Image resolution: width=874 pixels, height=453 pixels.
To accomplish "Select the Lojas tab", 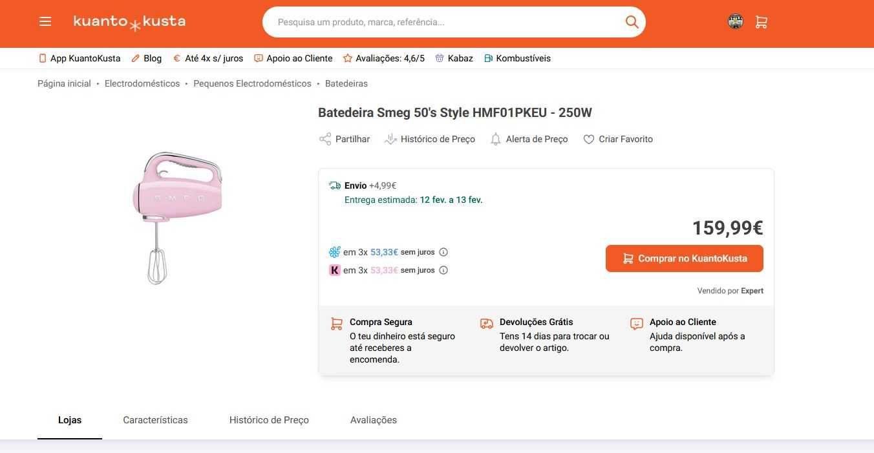I will pyautogui.click(x=70, y=420).
